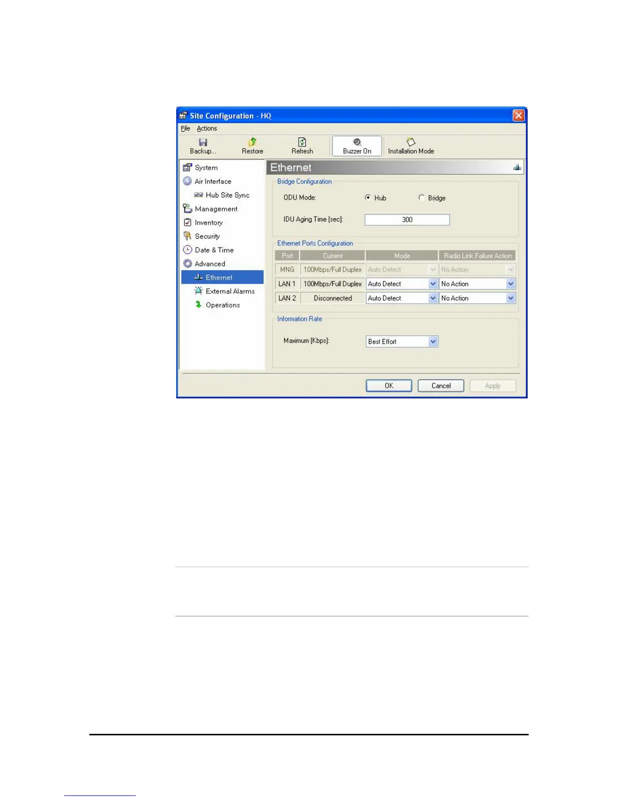
Task: Click the Mode column header
Action: click(402, 256)
